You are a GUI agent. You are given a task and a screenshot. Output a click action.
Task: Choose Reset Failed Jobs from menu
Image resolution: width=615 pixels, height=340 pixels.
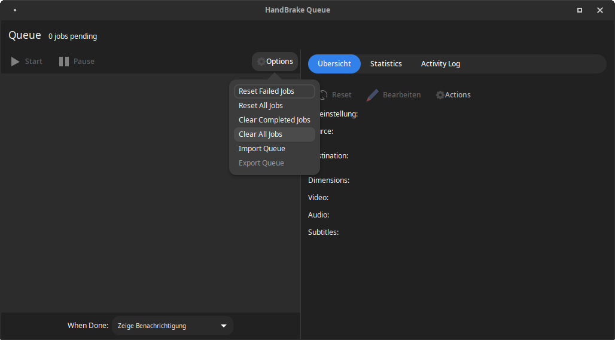pyautogui.click(x=275, y=91)
